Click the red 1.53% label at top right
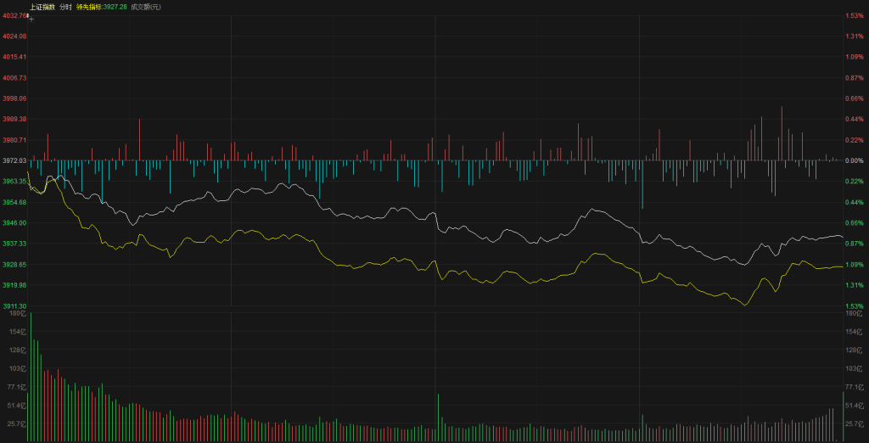This screenshot has height=443, width=869. coord(853,15)
